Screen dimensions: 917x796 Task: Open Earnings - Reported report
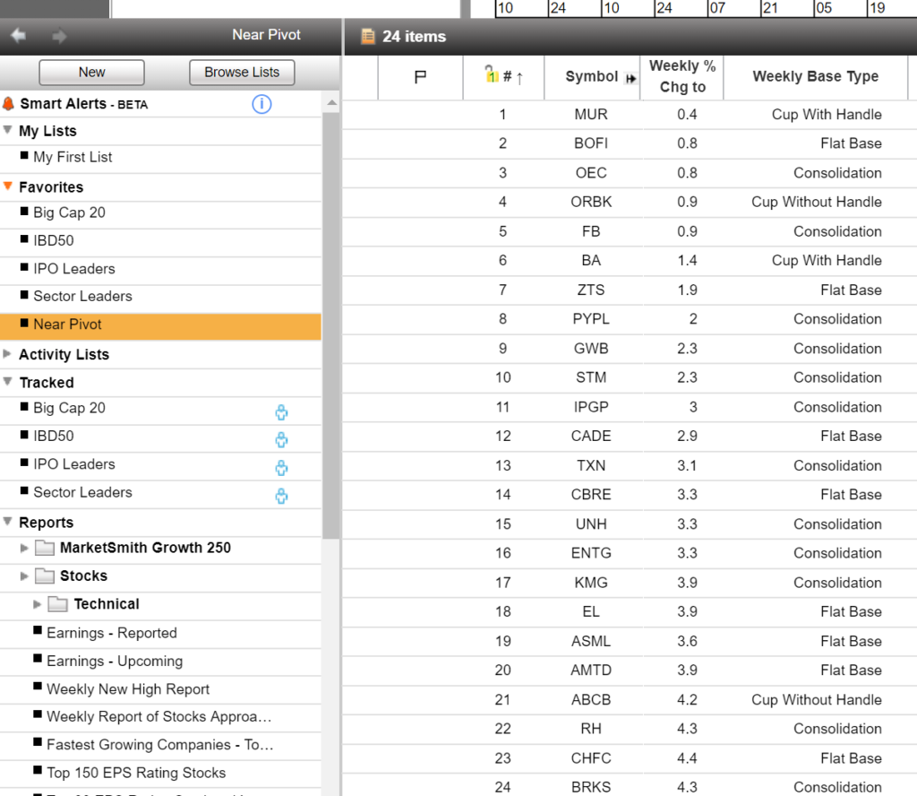(x=112, y=633)
